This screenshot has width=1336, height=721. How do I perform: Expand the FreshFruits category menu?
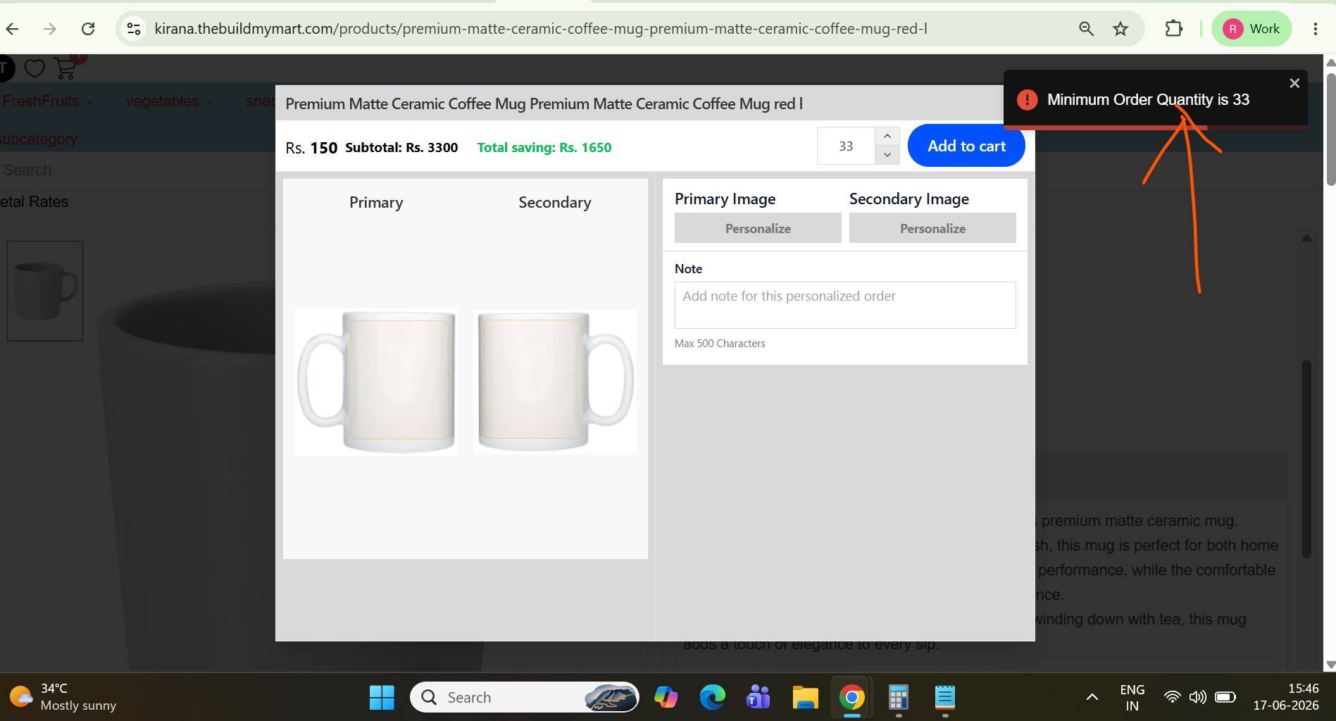47,101
